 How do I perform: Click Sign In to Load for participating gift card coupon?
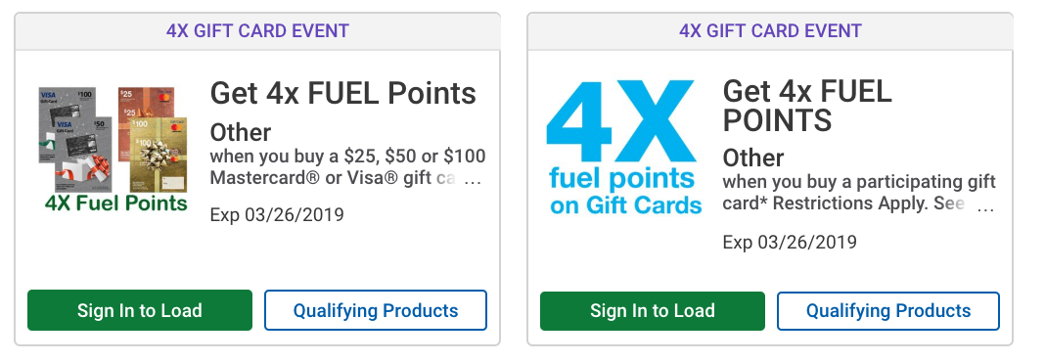pos(653,311)
